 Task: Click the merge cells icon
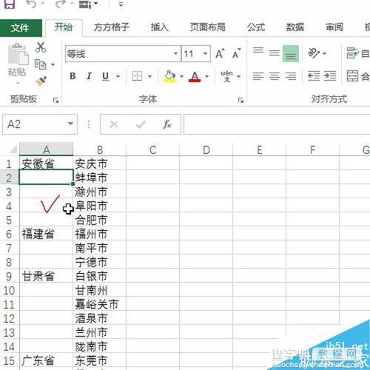(352, 76)
